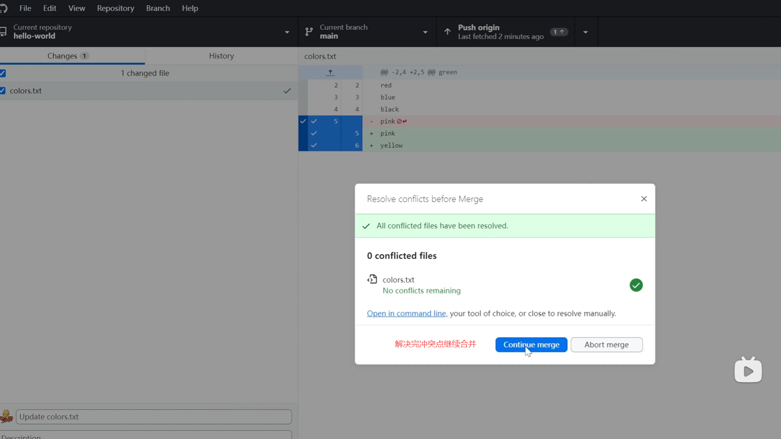Click the push origin up-arrow icon
This screenshot has width=781, height=439.
[447, 32]
